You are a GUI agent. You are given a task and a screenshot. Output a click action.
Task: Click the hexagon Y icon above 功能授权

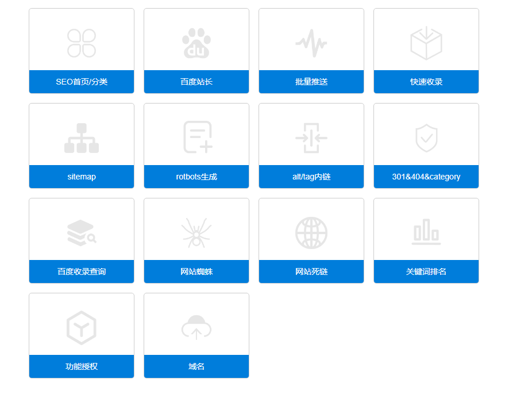point(82,328)
